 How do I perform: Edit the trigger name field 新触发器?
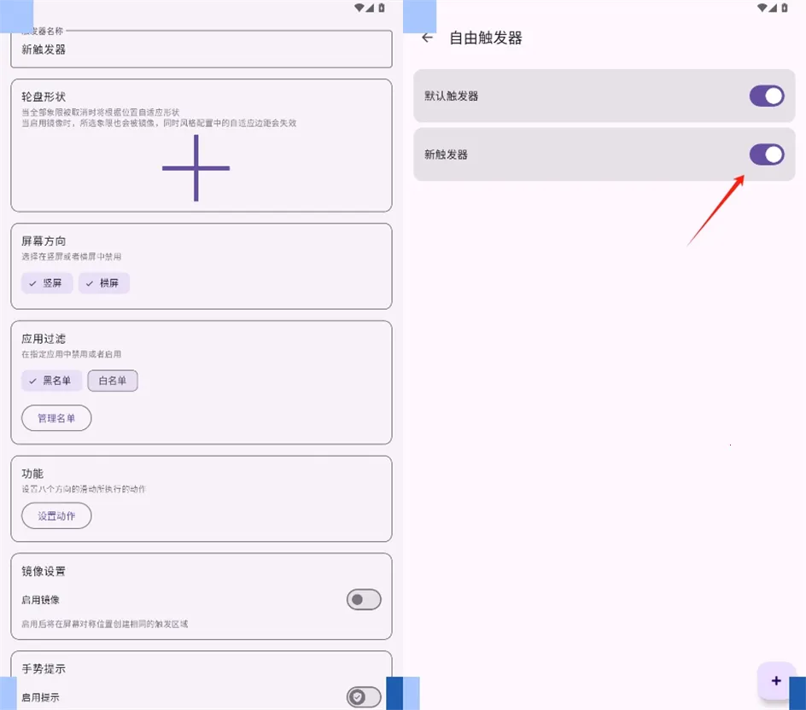click(201, 49)
